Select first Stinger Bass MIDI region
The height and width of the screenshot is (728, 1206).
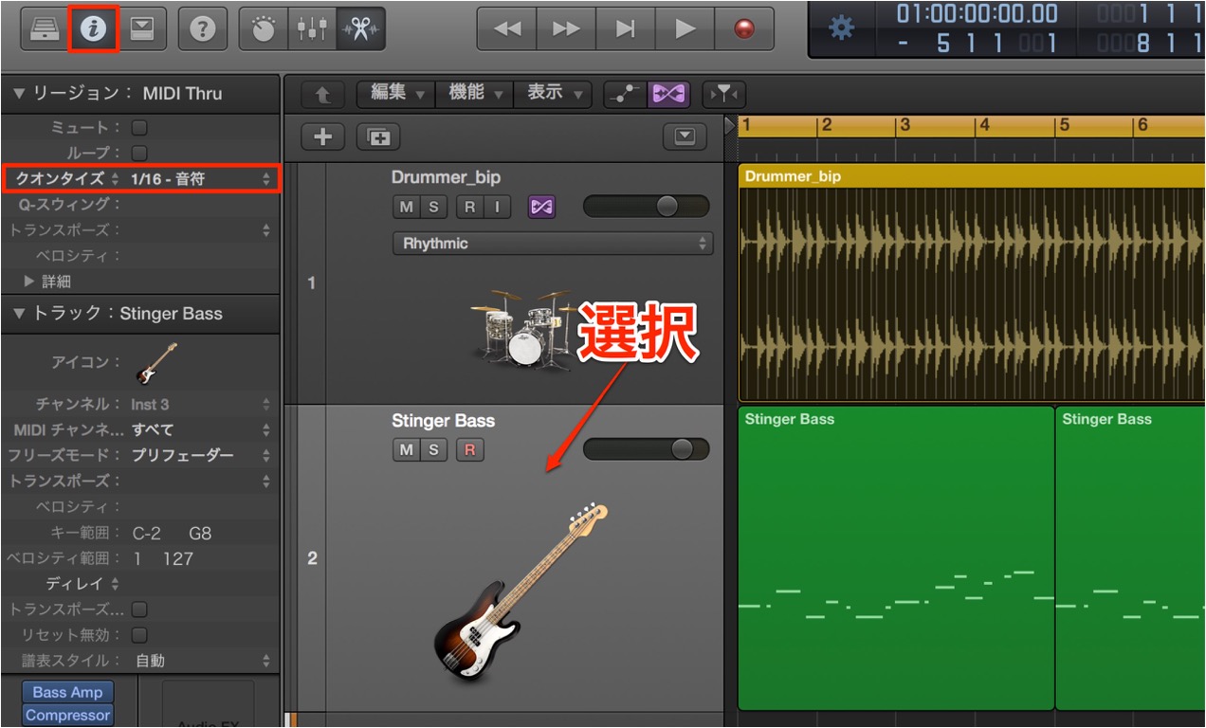[x=896, y=558]
